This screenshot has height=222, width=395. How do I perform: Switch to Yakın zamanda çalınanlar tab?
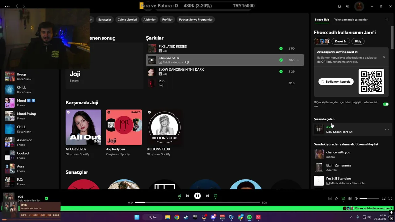click(x=351, y=19)
